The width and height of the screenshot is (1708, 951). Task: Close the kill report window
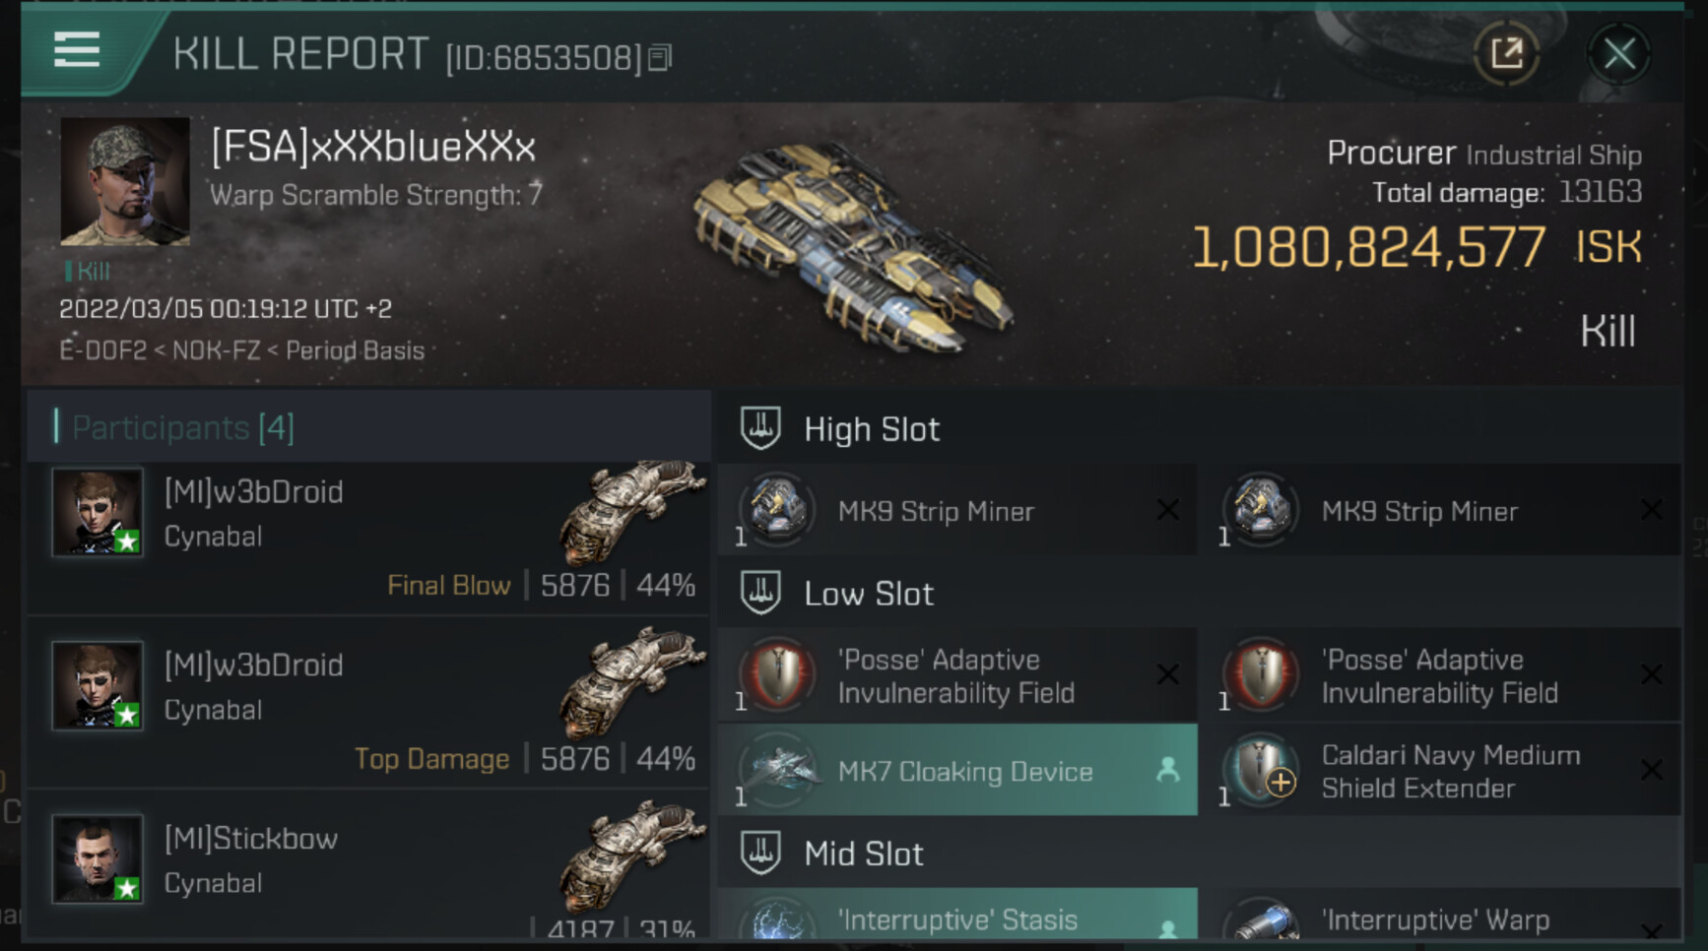(1619, 53)
